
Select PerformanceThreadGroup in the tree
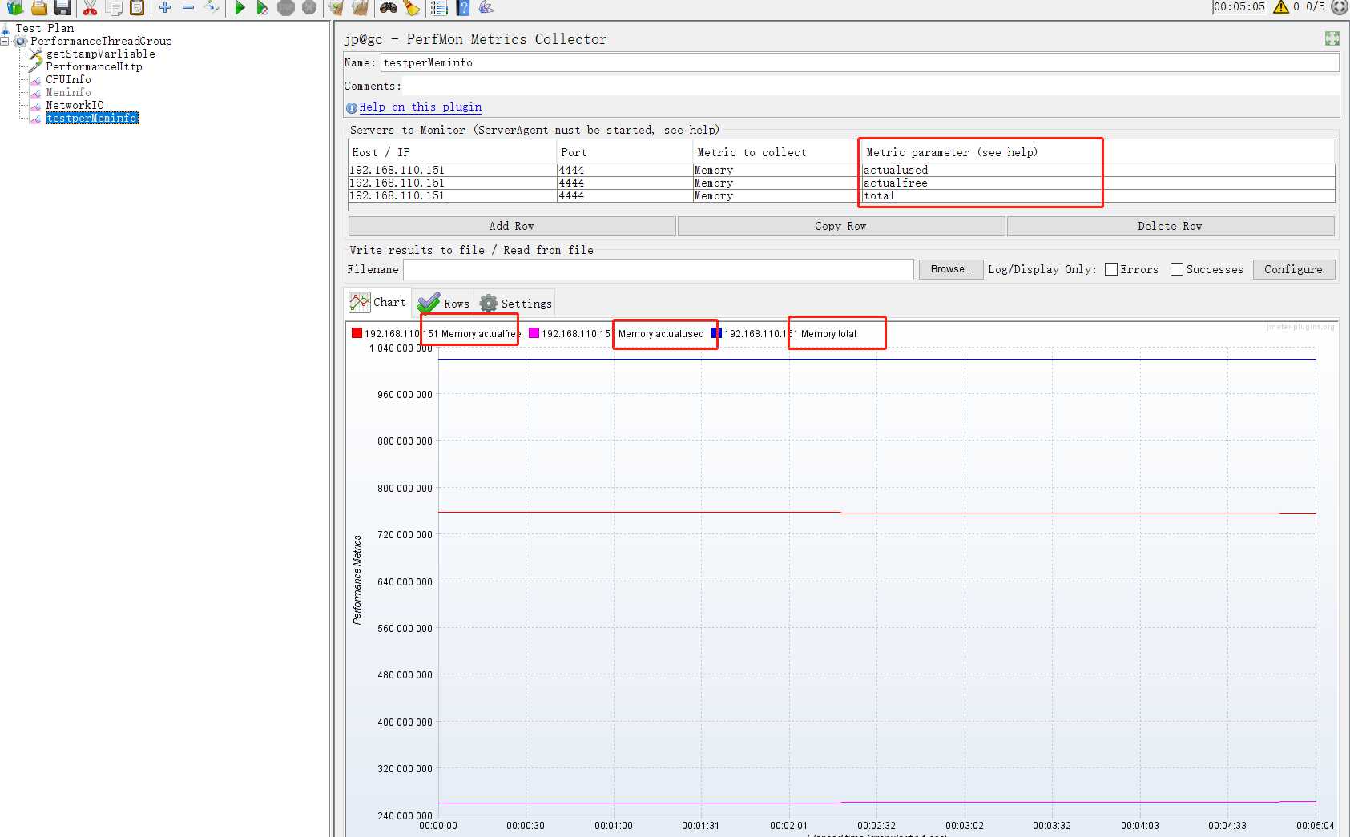[x=101, y=41]
